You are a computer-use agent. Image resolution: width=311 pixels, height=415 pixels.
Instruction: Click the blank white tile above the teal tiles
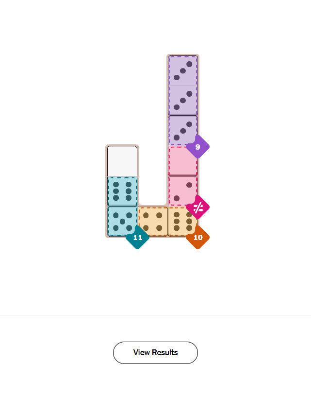tap(122, 161)
